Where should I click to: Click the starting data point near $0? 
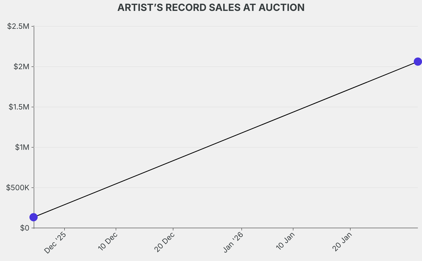[33, 217]
